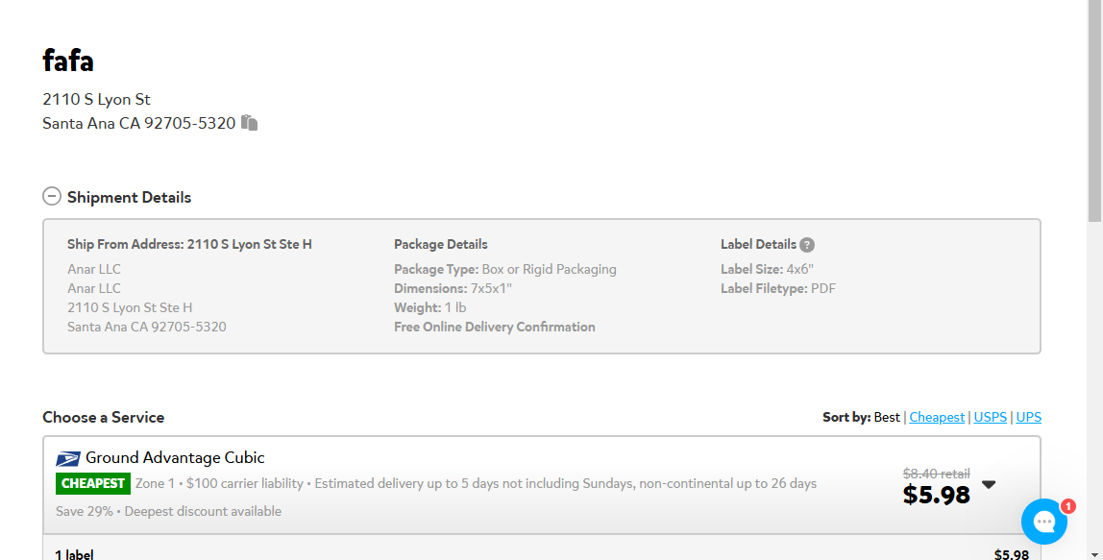The image size is (1103, 560).
Task: Click scrollbar down arrow at bottom
Action: tap(1094, 553)
